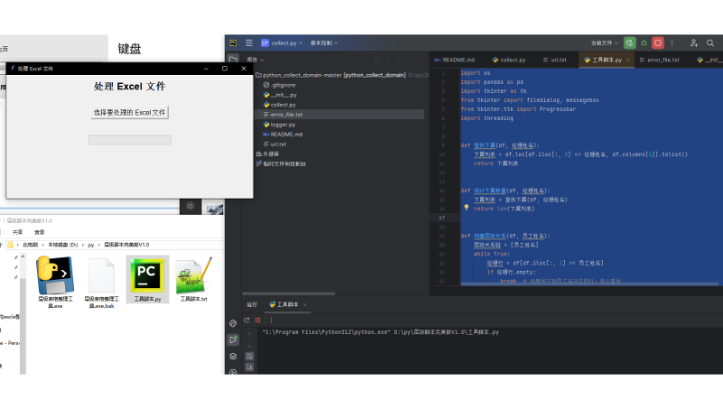Open the PyCharm hamburger main menu
The width and height of the screenshot is (723, 409).
[x=249, y=42]
